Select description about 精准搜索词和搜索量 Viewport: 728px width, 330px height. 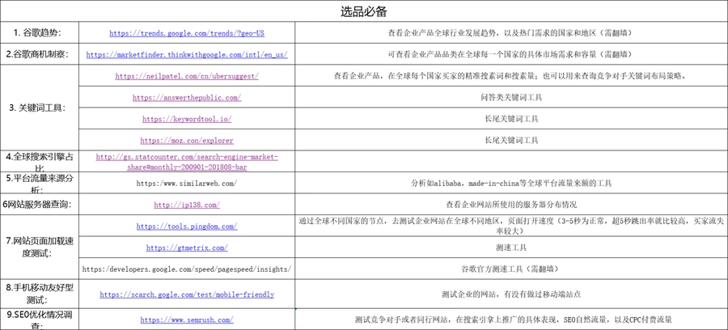(x=511, y=76)
